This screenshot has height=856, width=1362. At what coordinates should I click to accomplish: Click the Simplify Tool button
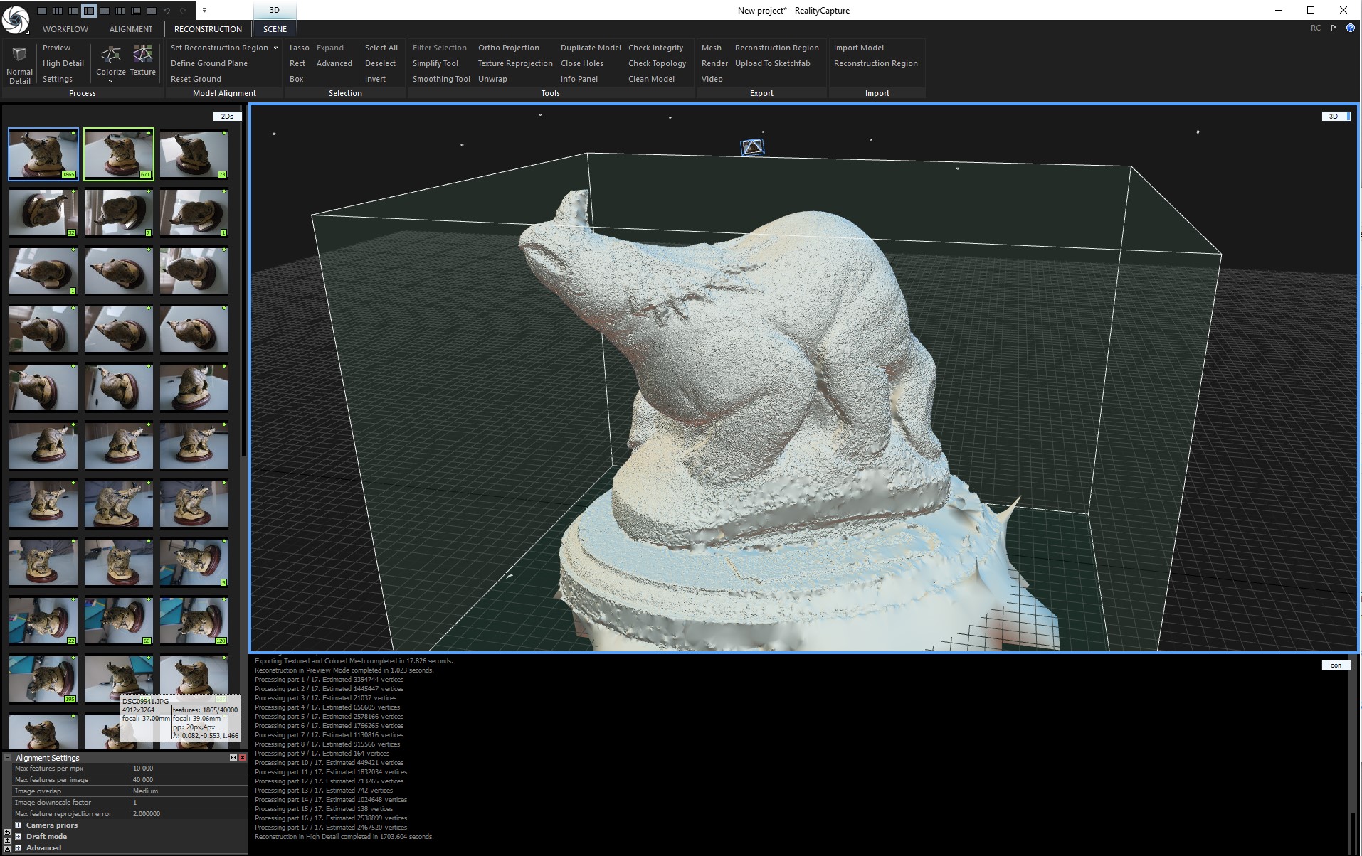[435, 63]
